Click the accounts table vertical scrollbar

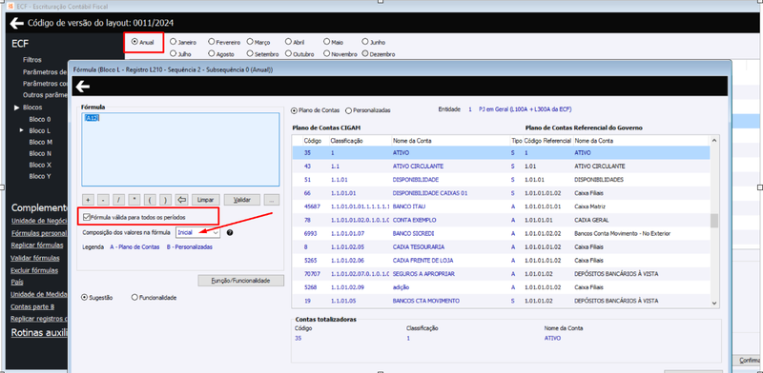coord(714,222)
